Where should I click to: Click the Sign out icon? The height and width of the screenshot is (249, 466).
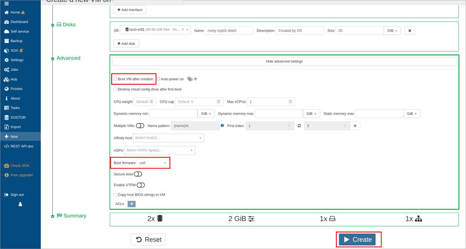pos(6,195)
